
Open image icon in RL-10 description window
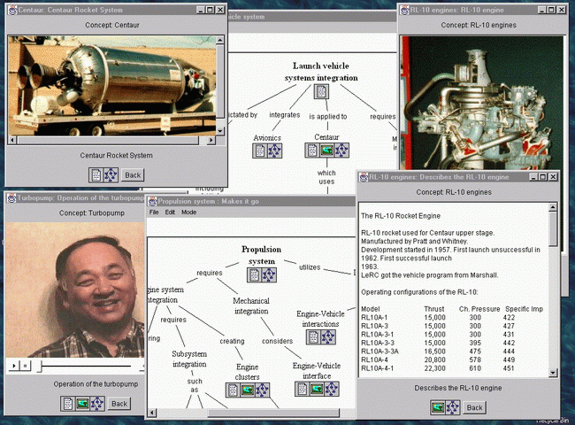point(438,407)
